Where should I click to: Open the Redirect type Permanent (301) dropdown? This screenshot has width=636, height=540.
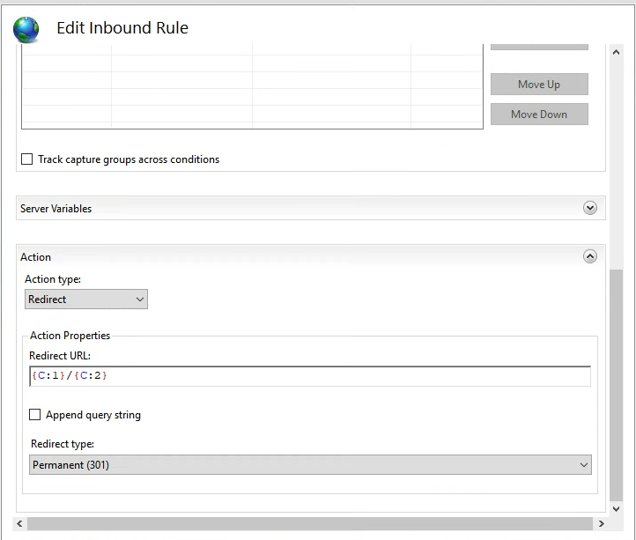tap(310, 464)
